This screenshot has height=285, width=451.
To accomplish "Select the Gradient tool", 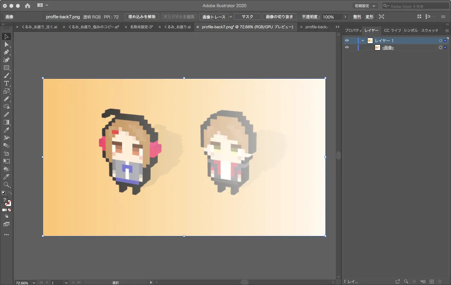I will [x=6, y=122].
